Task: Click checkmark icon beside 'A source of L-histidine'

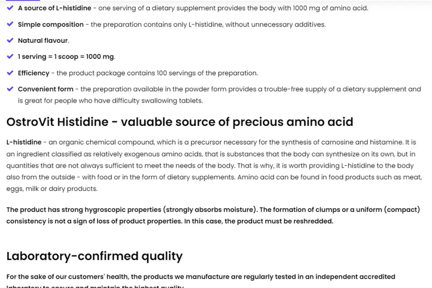Action: 10,8
